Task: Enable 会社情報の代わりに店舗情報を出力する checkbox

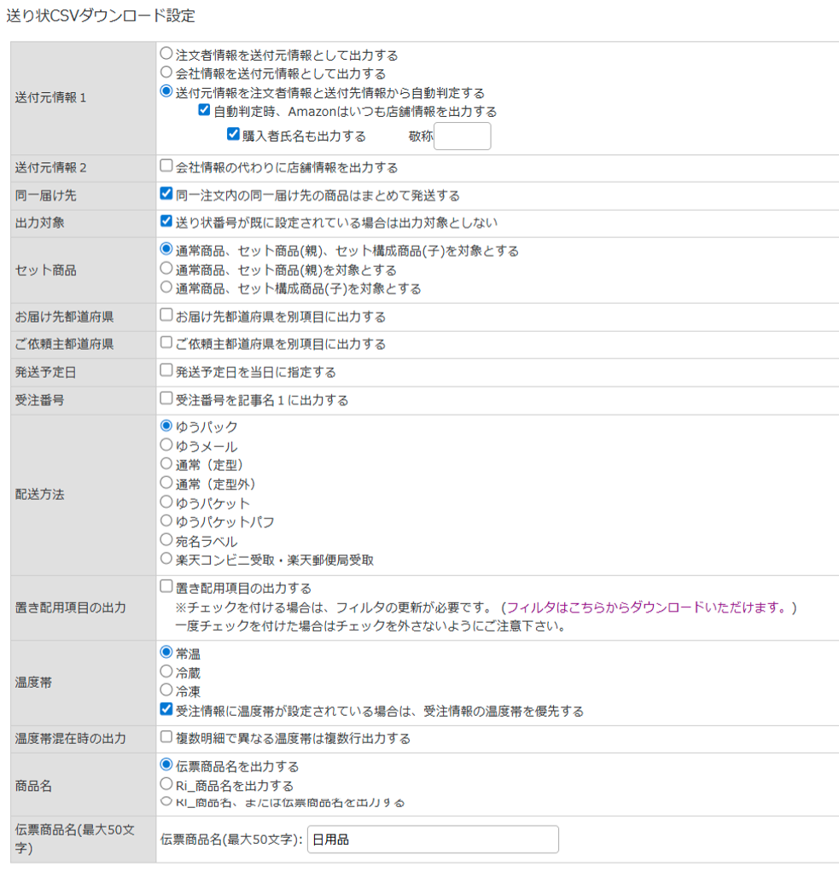Action: point(166,167)
